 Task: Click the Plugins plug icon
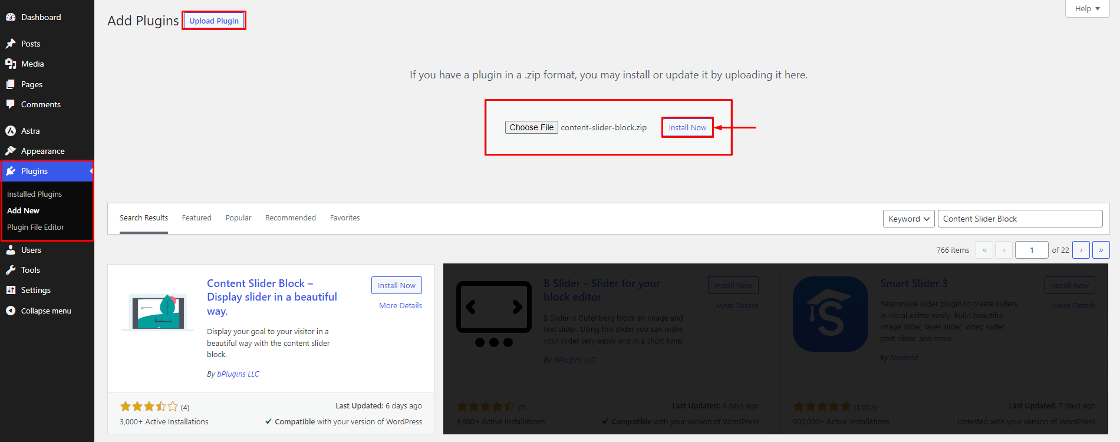point(11,171)
